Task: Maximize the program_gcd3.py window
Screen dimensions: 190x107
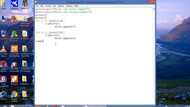Action: click(147, 2)
